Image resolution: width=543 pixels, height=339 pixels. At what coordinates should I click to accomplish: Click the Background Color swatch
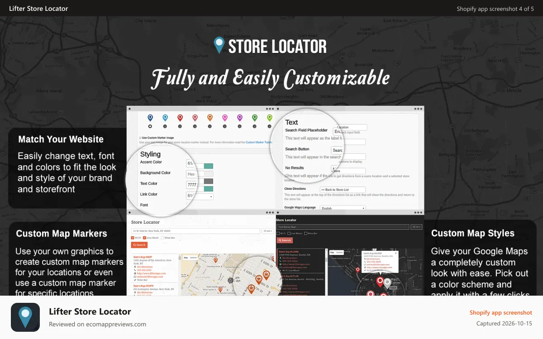tap(209, 174)
